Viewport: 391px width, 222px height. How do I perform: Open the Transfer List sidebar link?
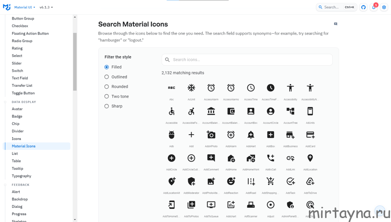click(22, 85)
